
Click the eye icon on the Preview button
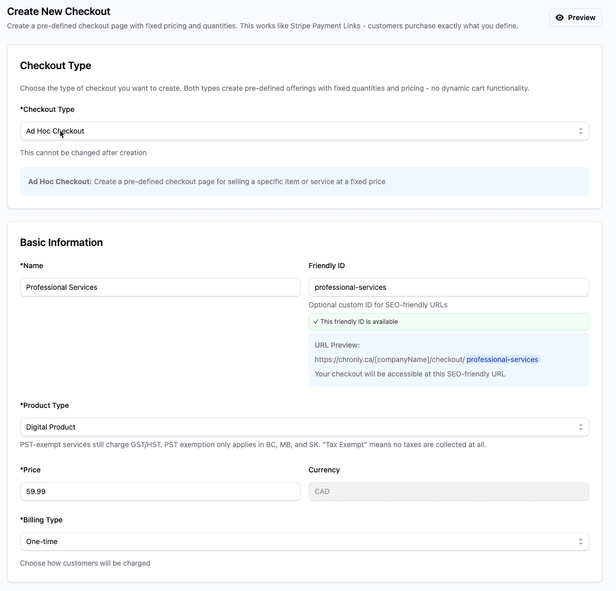pyautogui.click(x=560, y=17)
